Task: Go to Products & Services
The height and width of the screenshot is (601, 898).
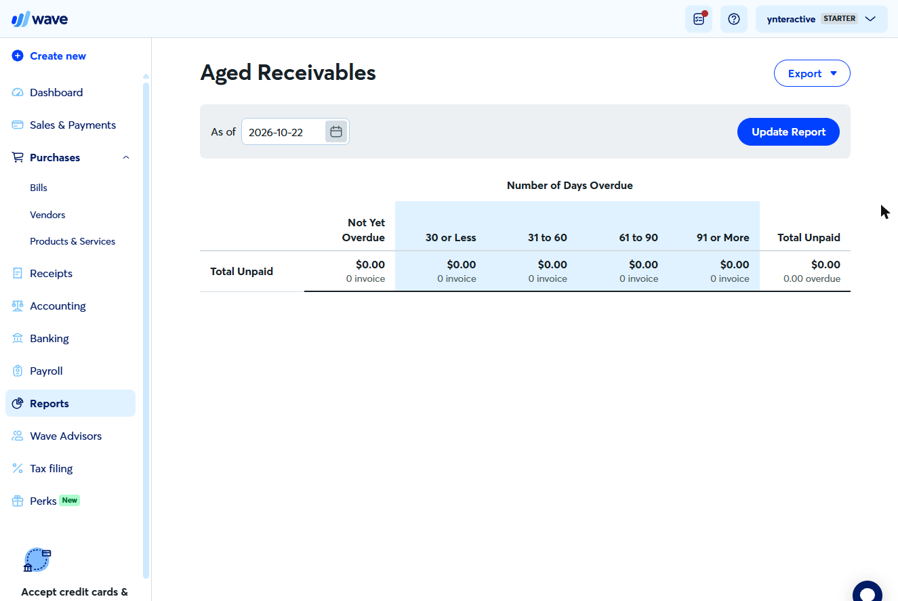Action: pos(73,241)
